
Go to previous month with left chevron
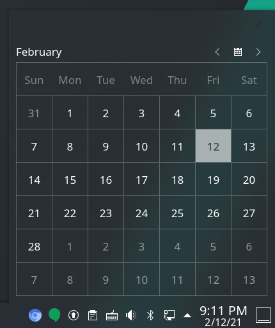pyautogui.click(x=217, y=52)
